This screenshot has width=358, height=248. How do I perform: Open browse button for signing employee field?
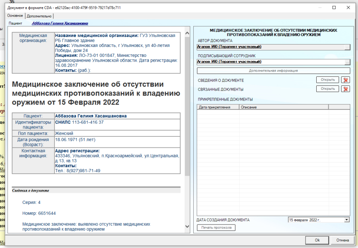(x=347, y=62)
